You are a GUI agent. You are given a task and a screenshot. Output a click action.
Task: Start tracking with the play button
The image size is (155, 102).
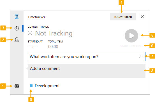(x=131, y=36)
